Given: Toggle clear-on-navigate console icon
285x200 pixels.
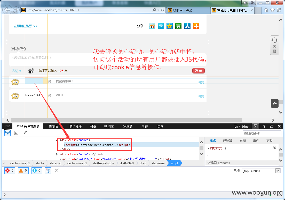Looking at the screenshot, I should [48, 171].
